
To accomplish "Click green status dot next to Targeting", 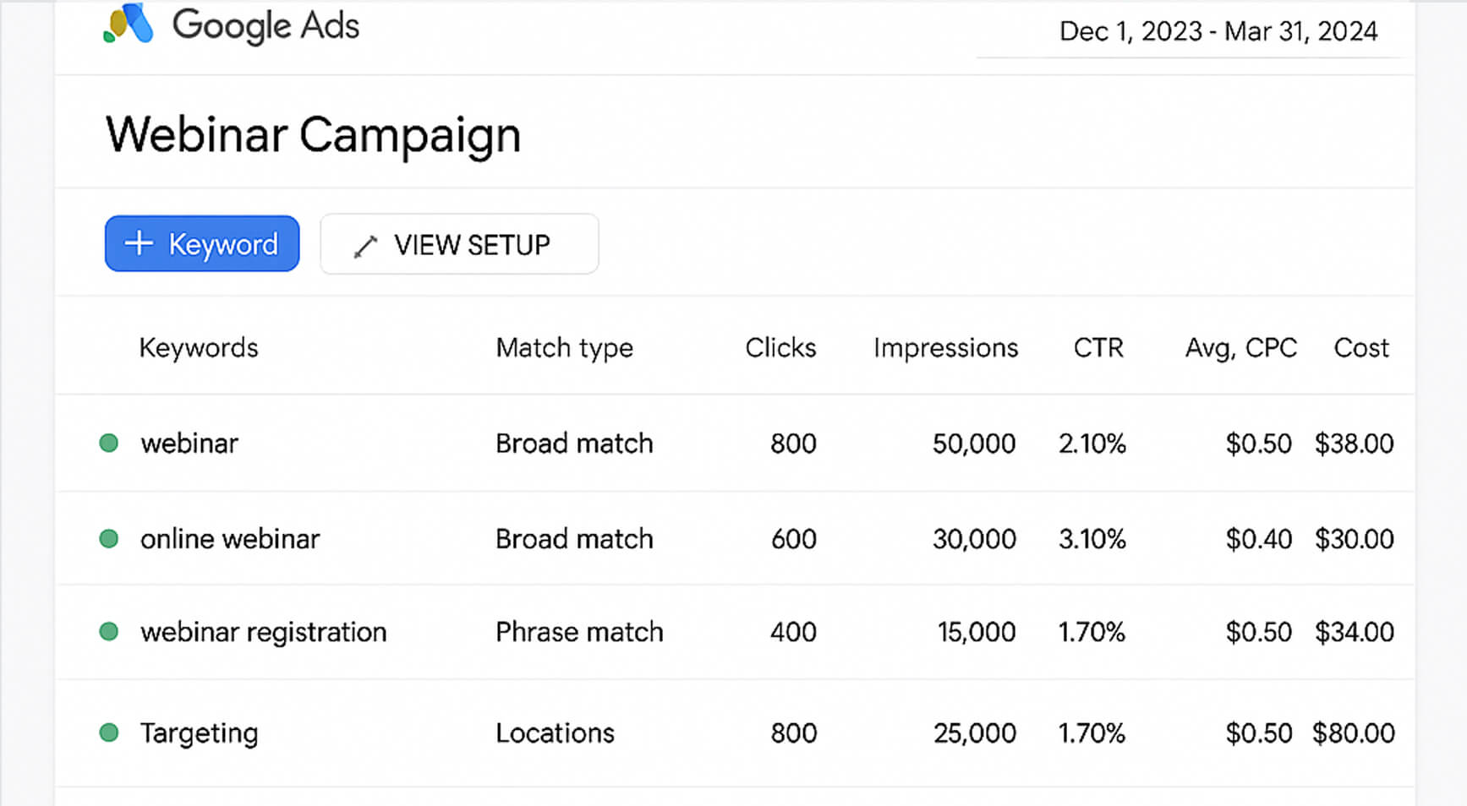I will 109,732.
